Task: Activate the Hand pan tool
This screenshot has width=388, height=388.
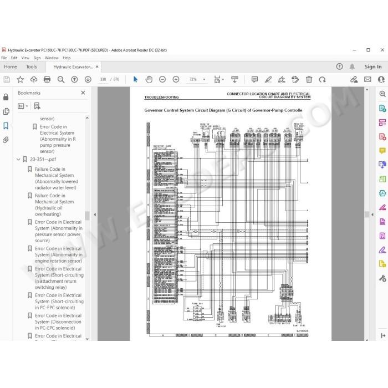Action: click(x=149, y=79)
